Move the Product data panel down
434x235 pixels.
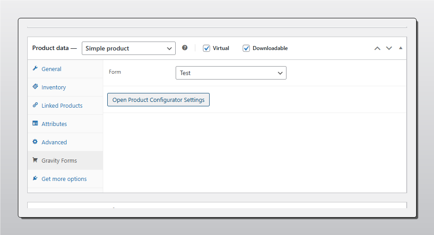point(389,48)
